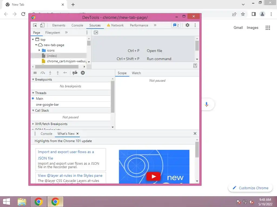Viewport: 277px width, 207px height.
Task: Click the step arrow icon
Action: point(65,73)
